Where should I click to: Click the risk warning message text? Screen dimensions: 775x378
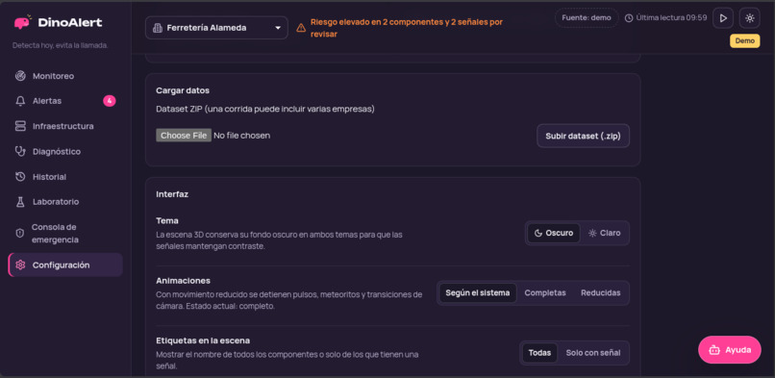(407, 28)
